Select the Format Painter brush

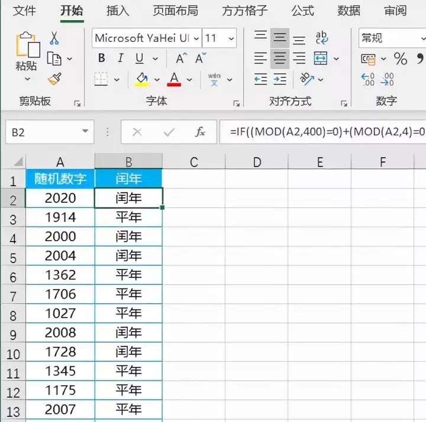(x=54, y=79)
